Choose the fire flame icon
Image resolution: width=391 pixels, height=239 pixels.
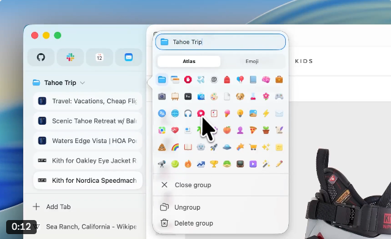(188, 164)
